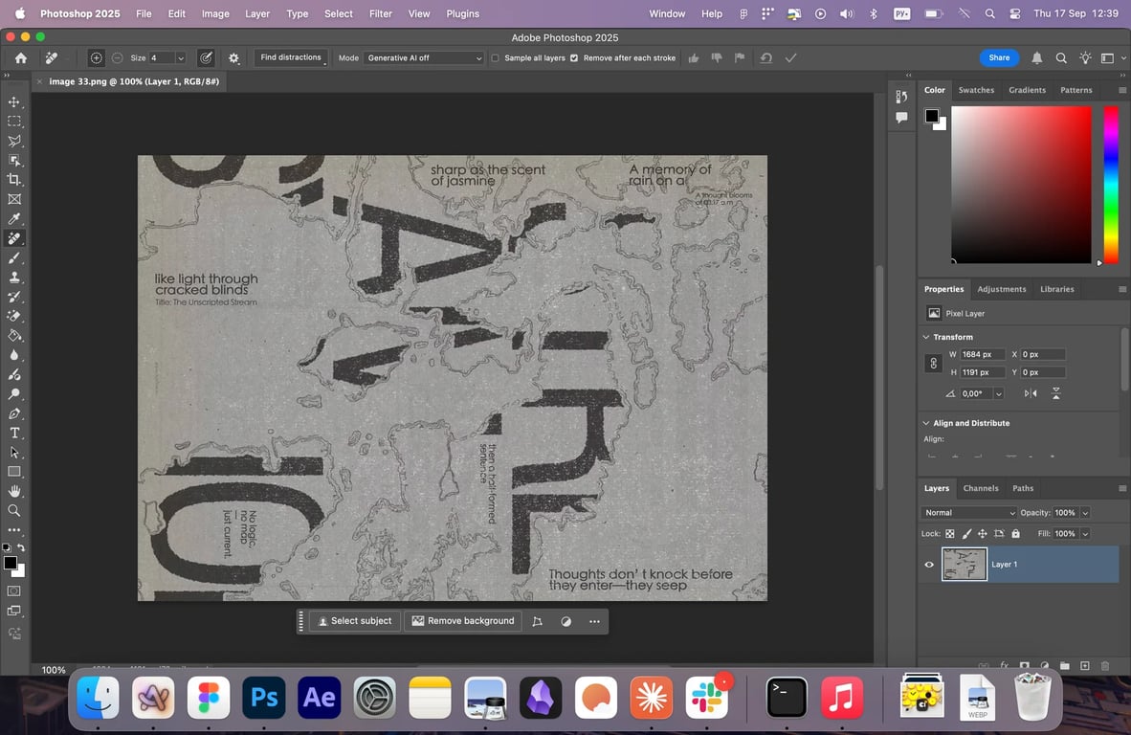This screenshot has width=1131, height=735.
Task: Click the Layer 1 thumbnail
Action: (965, 565)
